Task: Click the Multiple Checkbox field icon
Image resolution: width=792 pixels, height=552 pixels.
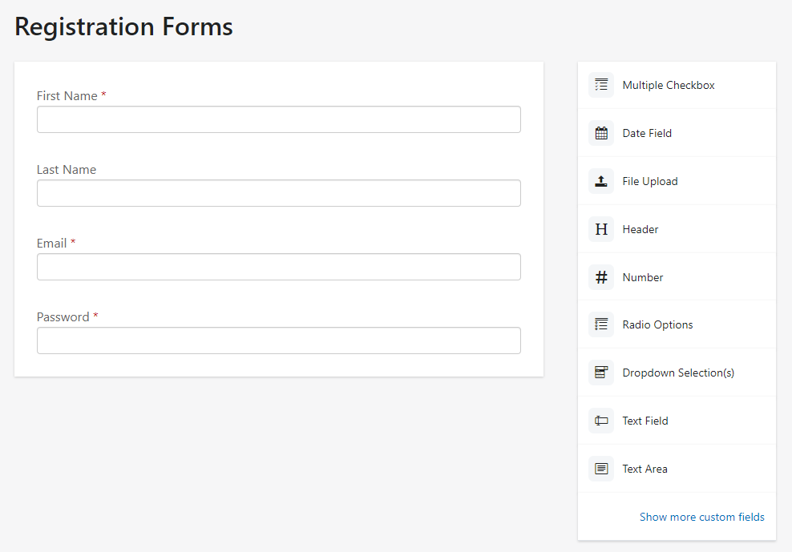Action: (x=601, y=85)
